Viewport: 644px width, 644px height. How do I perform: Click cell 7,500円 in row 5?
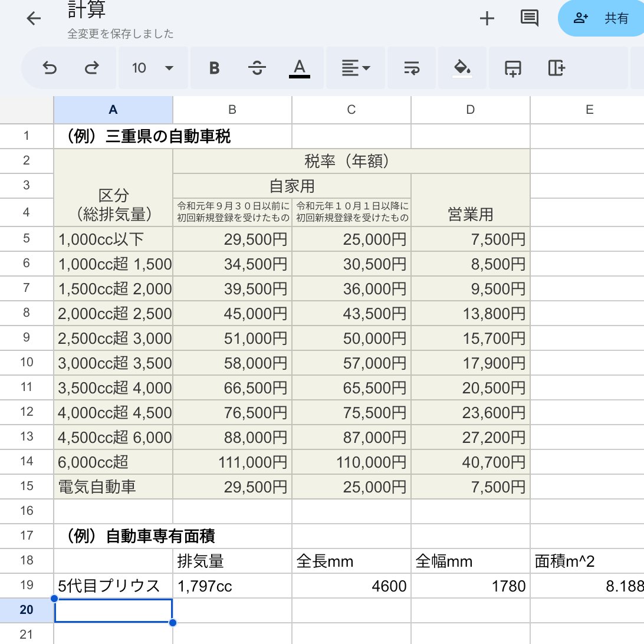[470, 239]
